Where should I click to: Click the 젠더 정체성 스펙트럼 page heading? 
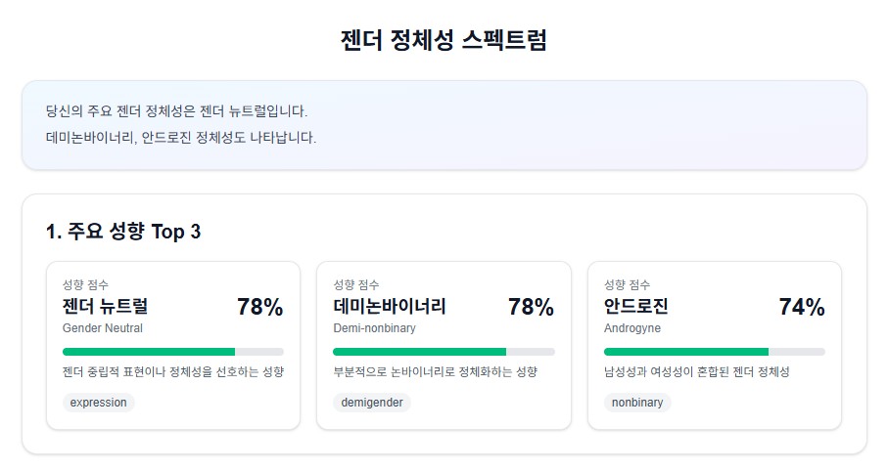pos(444,41)
